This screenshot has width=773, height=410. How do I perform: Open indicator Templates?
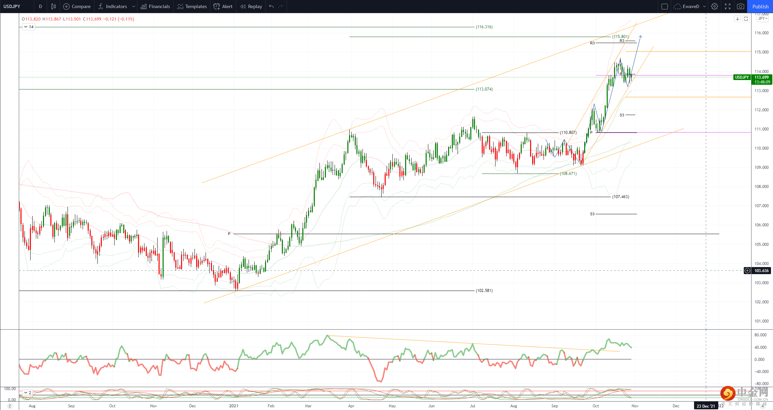point(192,6)
